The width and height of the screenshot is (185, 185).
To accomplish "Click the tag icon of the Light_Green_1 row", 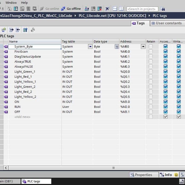I will point(6,72).
